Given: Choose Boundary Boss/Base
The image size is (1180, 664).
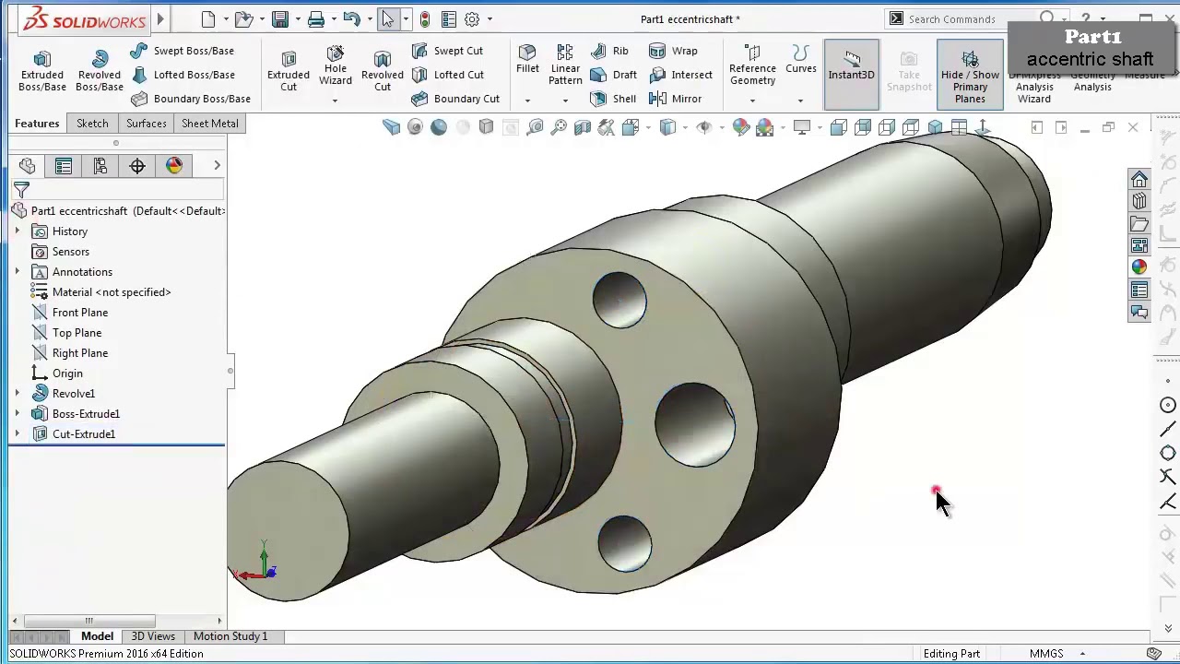Looking at the screenshot, I should (x=190, y=99).
